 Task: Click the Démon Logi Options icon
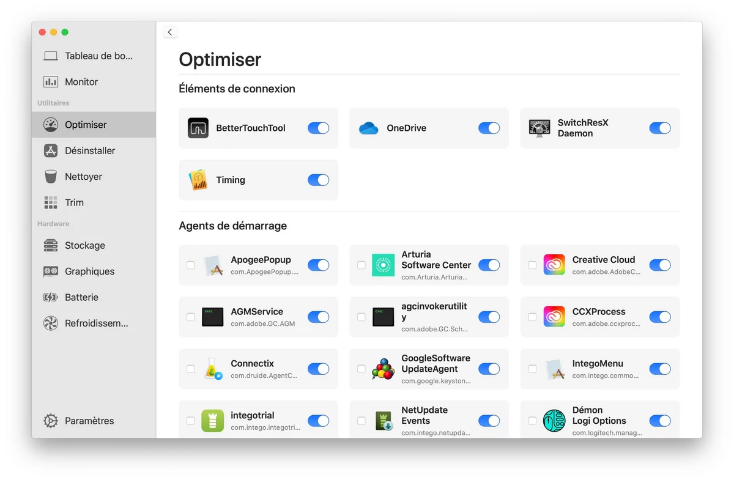[554, 421]
